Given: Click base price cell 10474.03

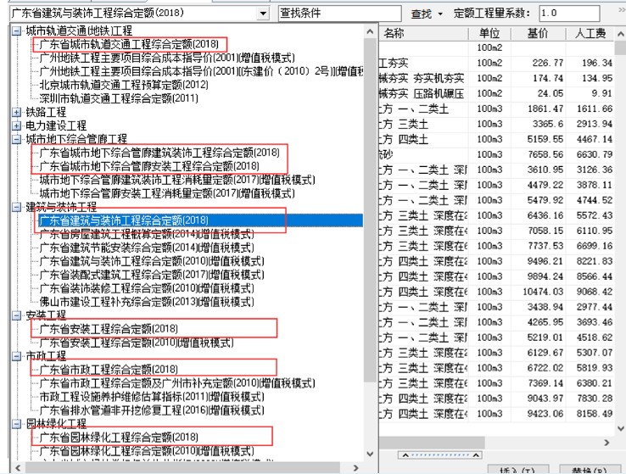Looking at the screenshot, I should (x=538, y=292).
